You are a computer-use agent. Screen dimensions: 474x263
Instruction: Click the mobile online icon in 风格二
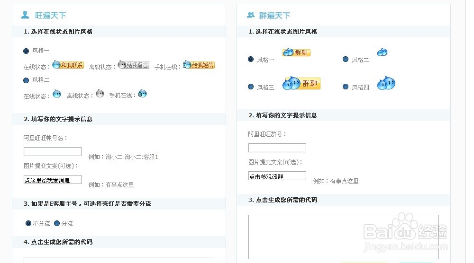(x=143, y=94)
